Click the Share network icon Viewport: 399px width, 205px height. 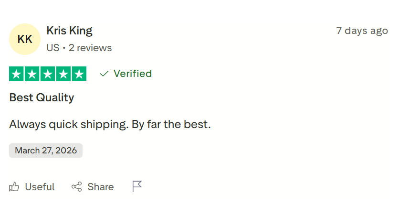pos(76,187)
